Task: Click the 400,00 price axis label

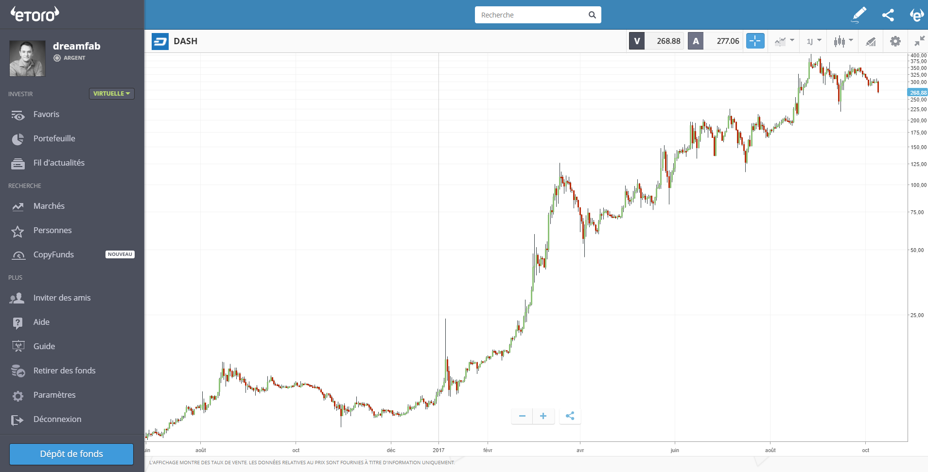Action: coord(918,55)
